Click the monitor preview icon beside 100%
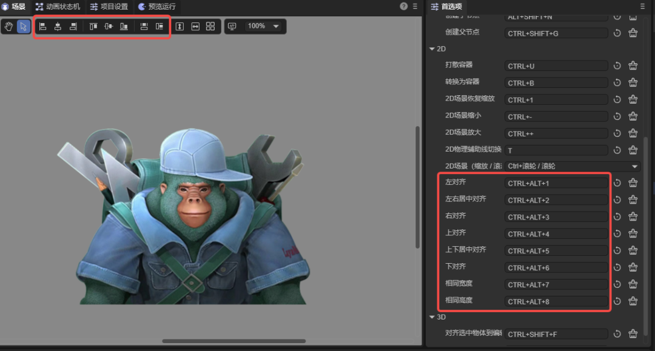This screenshot has width=655, height=351. coord(232,26)
